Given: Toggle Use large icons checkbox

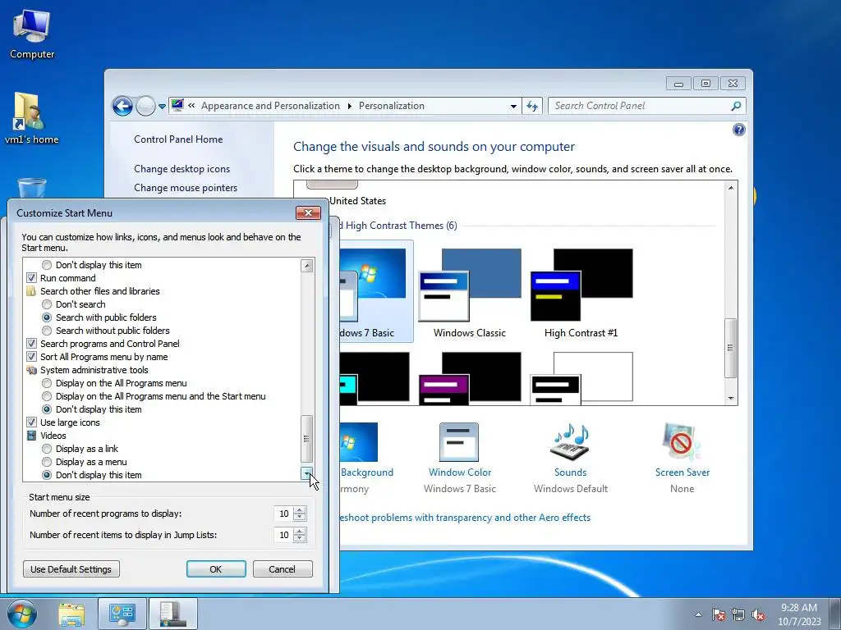Looking at the screenshot, I should (x=32, y=422).
